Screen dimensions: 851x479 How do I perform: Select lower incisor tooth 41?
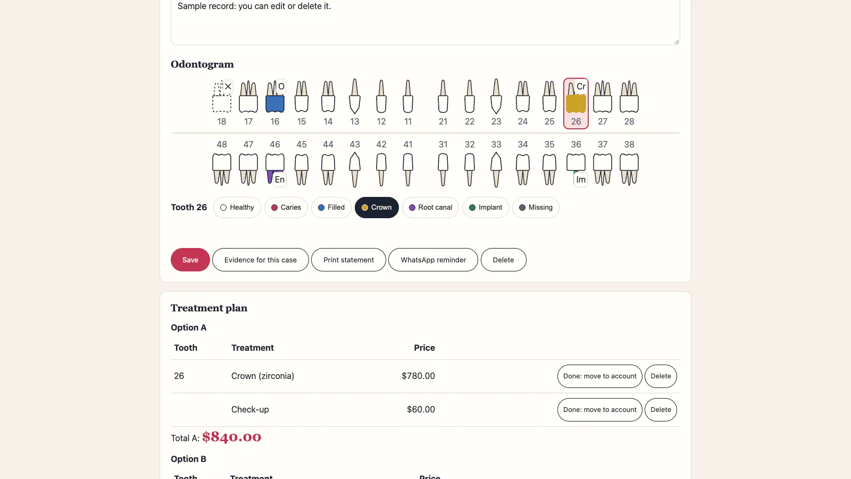(408, 163)
